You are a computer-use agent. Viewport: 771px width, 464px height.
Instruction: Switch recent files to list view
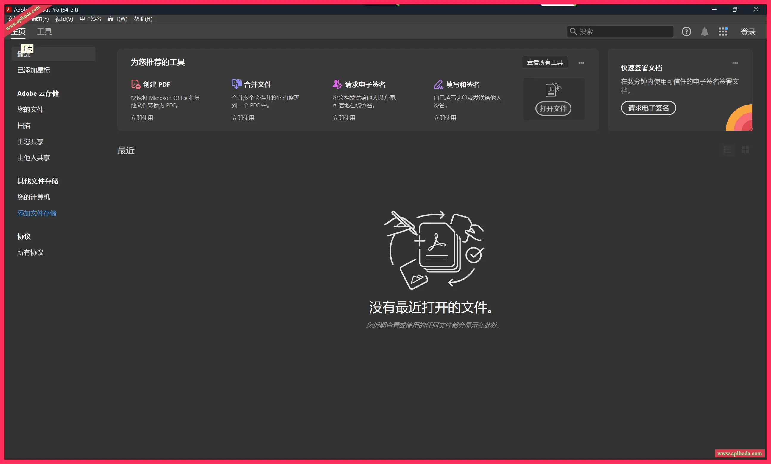pos(728,150)
